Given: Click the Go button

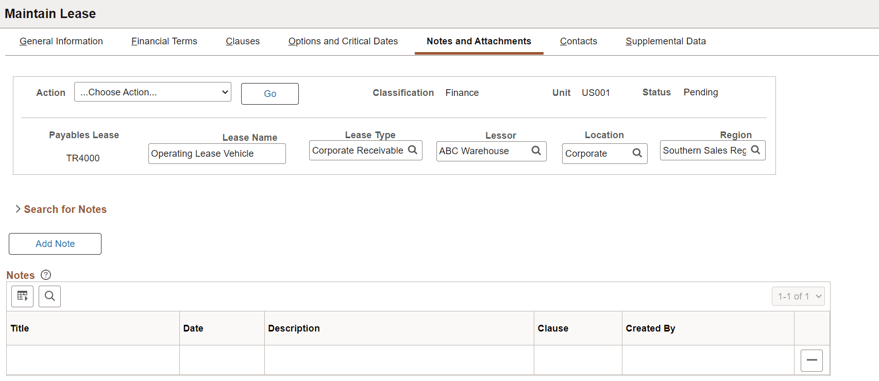Looking at the screenshot, I should (x=270, y=94).
